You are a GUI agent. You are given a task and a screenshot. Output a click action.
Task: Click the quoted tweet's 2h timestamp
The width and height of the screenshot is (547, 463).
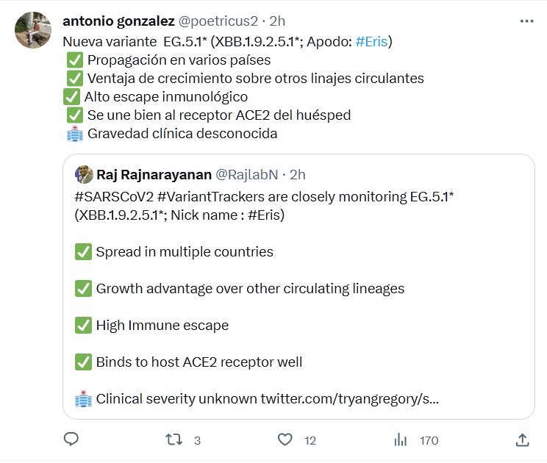pyautogui.click(x=298, y=174)
